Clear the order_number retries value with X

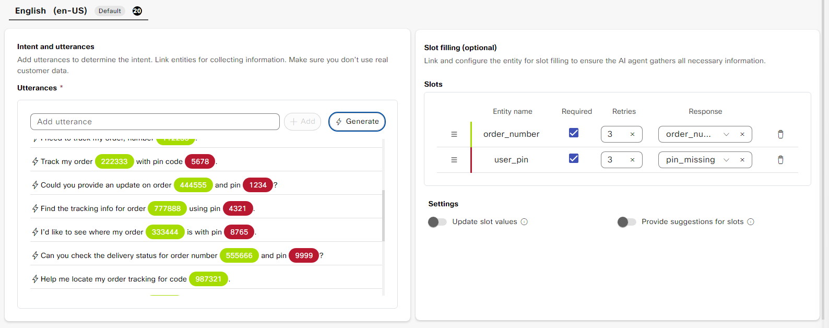click(632, 134)
